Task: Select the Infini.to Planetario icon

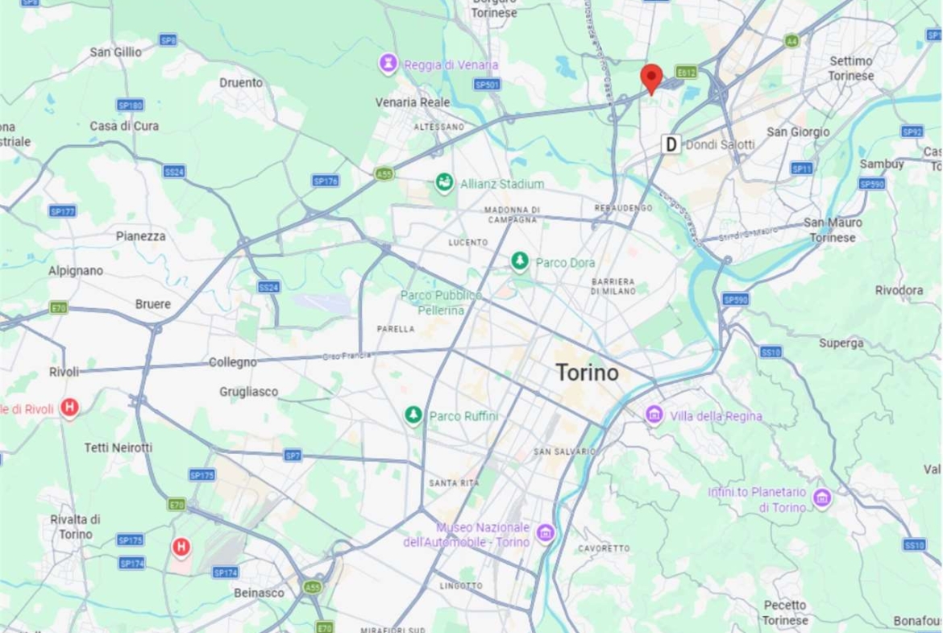Action: [822, 498]
